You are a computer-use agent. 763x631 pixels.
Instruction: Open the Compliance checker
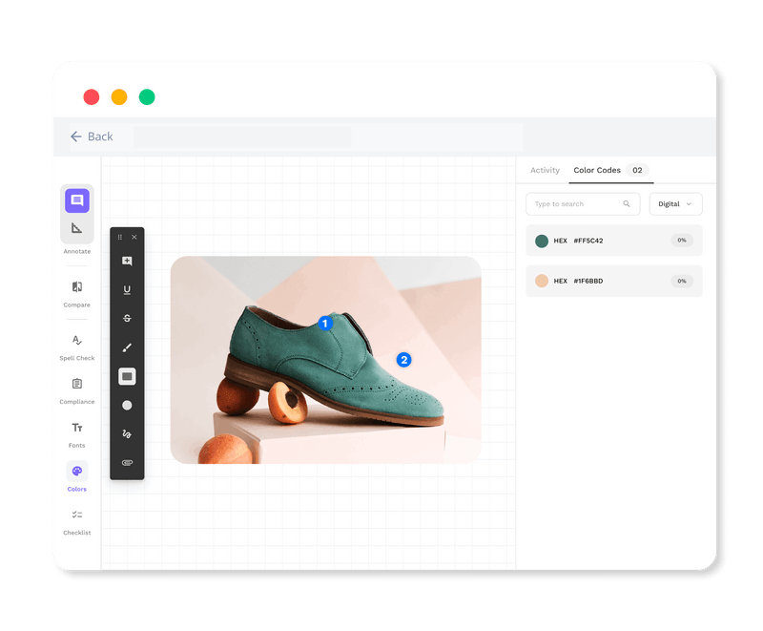click(x=76, y=384)
